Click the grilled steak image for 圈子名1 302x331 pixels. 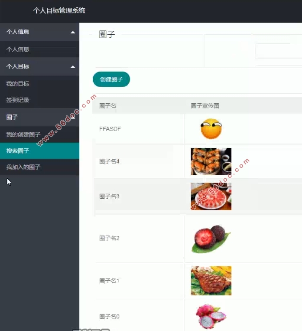(x=211, y=281)
